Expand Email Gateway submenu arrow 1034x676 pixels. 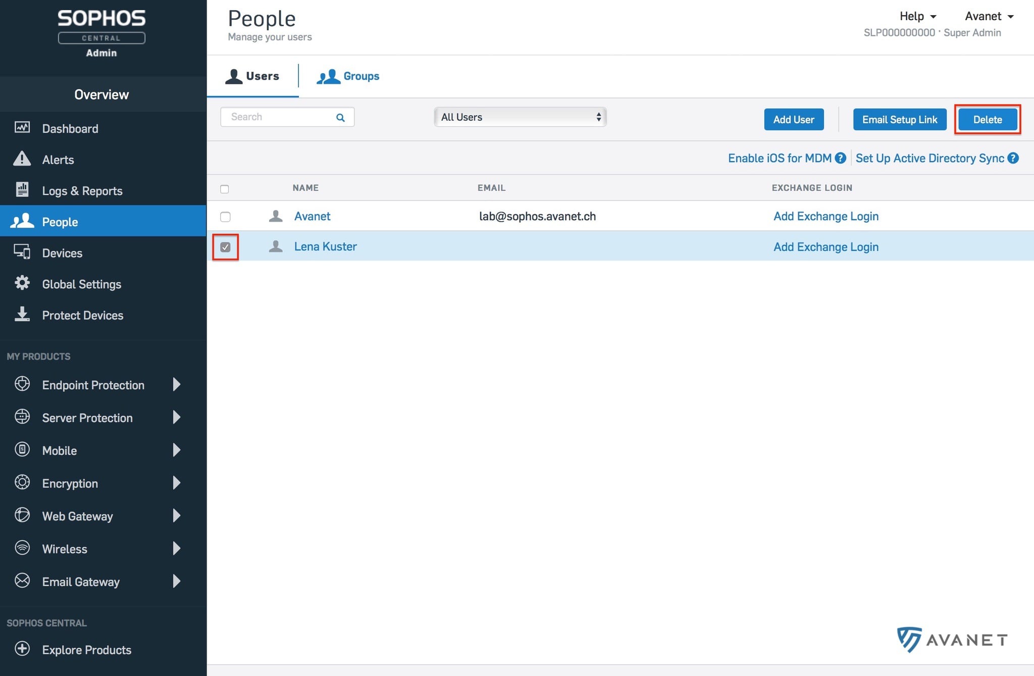[177, 581]
